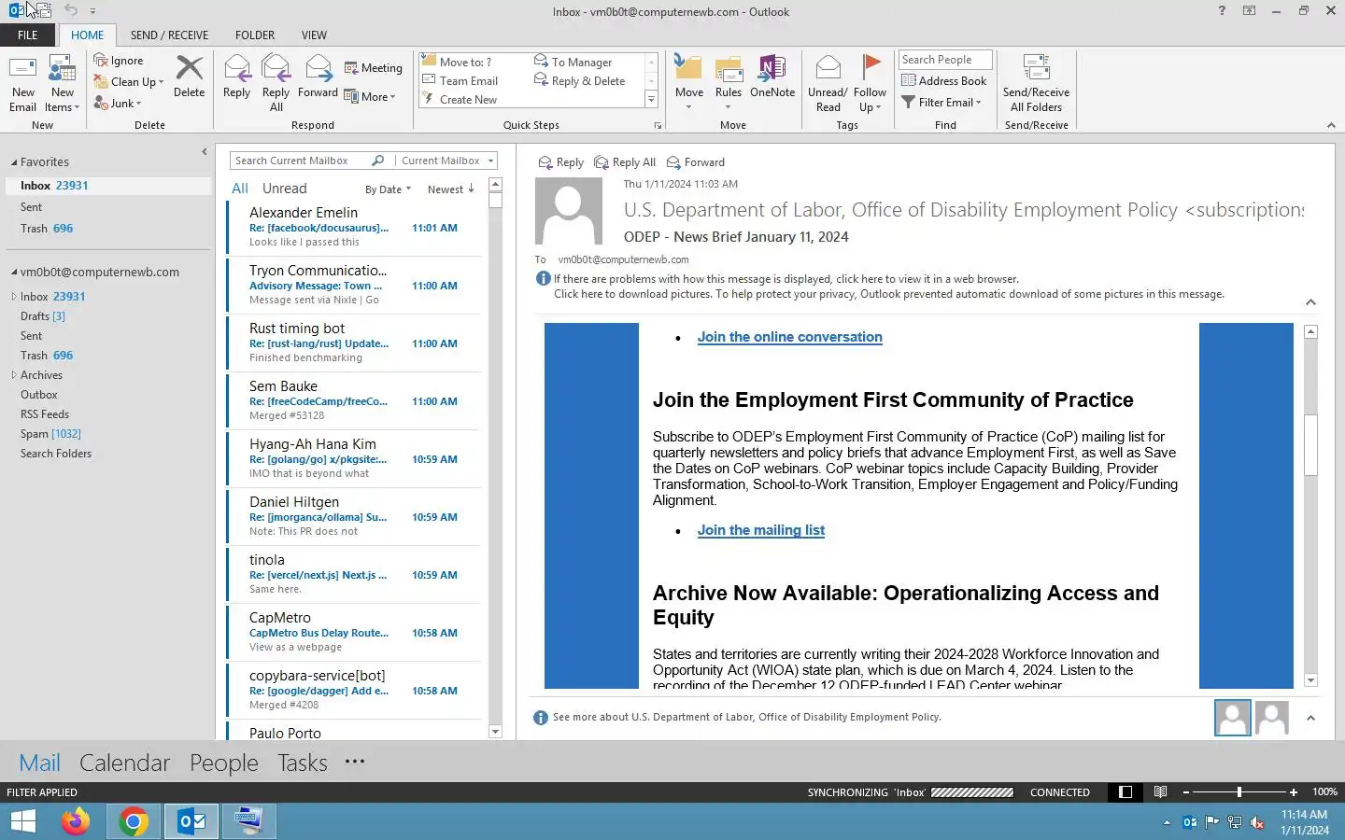
Task: Switch to the FOLDER tab
Action: [255, 35]
